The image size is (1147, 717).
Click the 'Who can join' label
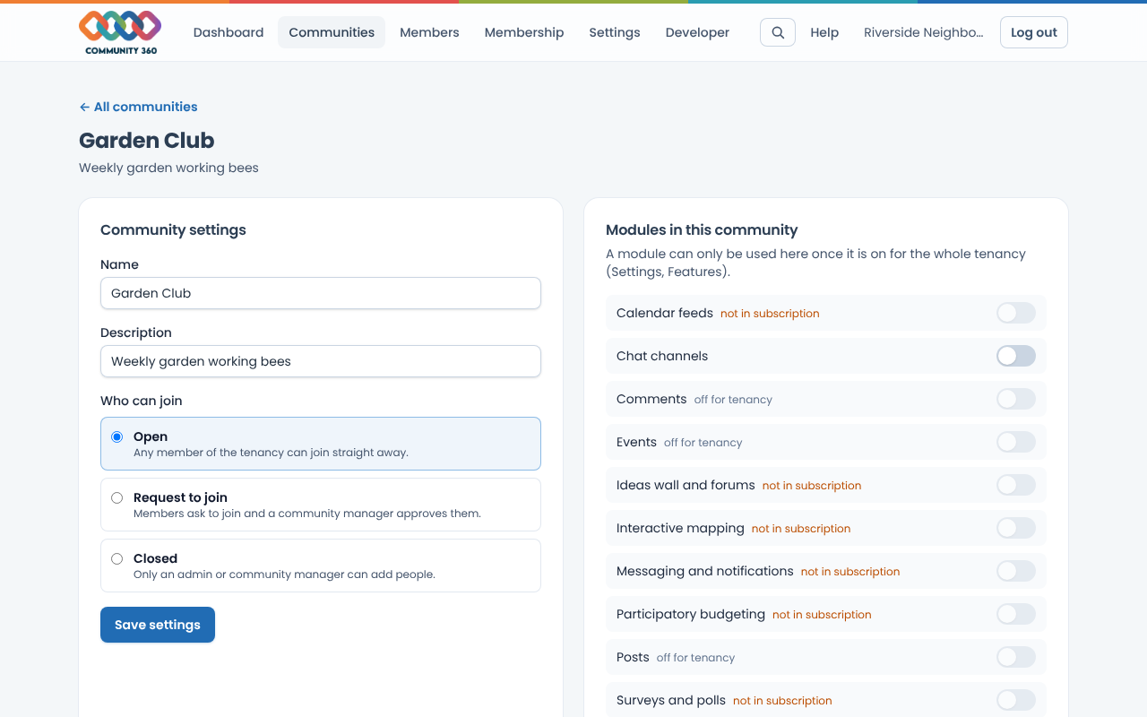[x=142, y=401]
